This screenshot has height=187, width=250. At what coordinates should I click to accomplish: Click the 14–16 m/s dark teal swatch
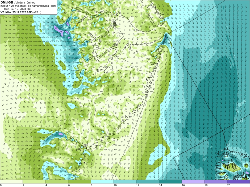(x=170, y=182)
